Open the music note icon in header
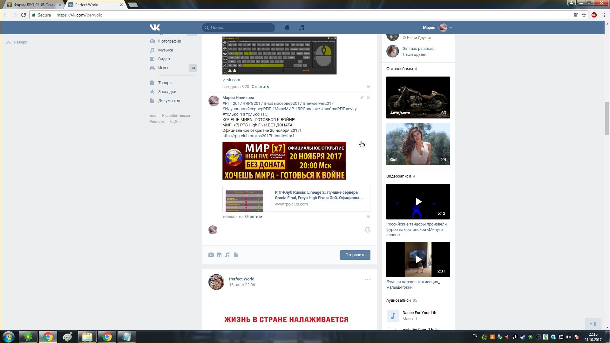This screenshot has height=343, width=610. pyautogui.click(x=302, y=28)
